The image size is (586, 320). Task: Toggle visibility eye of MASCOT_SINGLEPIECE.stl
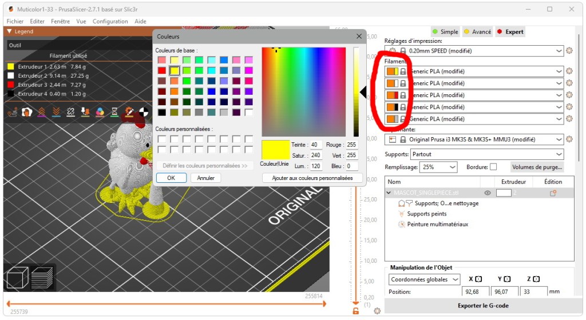point(488,193)
